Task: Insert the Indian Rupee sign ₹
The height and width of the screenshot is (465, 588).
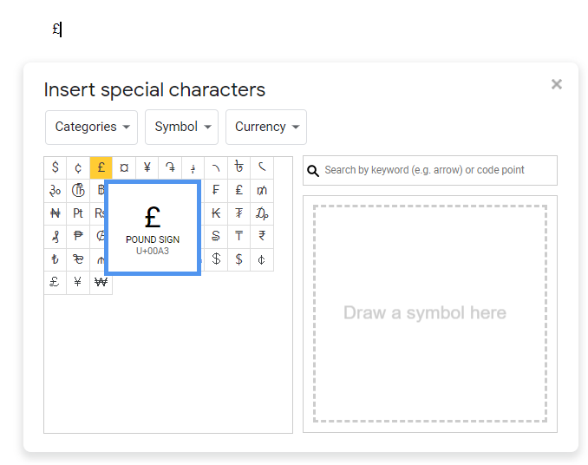Action: (262, 236)
